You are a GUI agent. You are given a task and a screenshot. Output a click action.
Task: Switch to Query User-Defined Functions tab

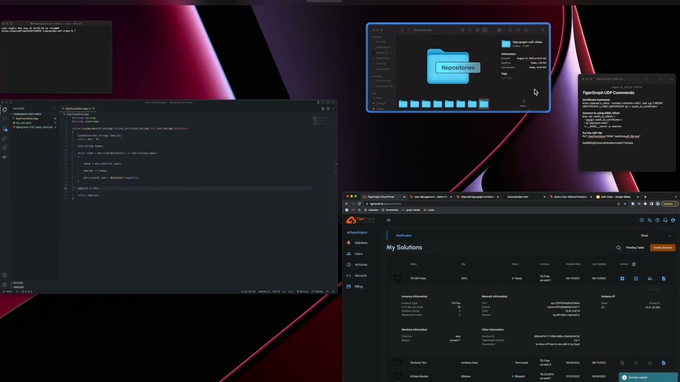[x=571, y=197]
